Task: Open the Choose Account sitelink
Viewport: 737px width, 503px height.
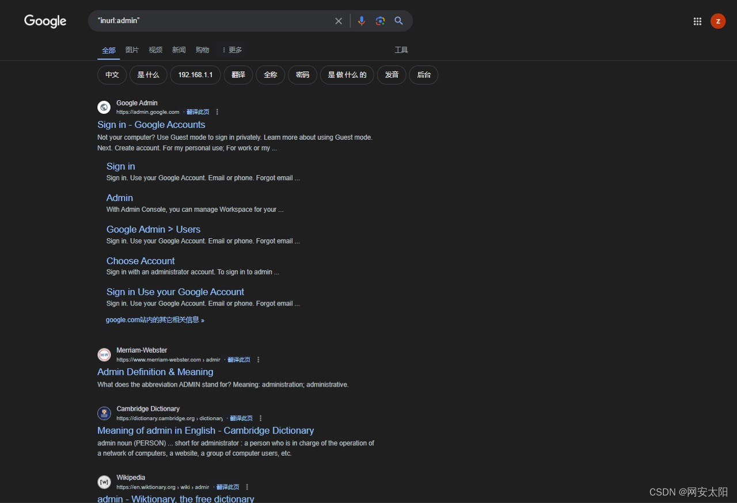Action: coord(140,261)
